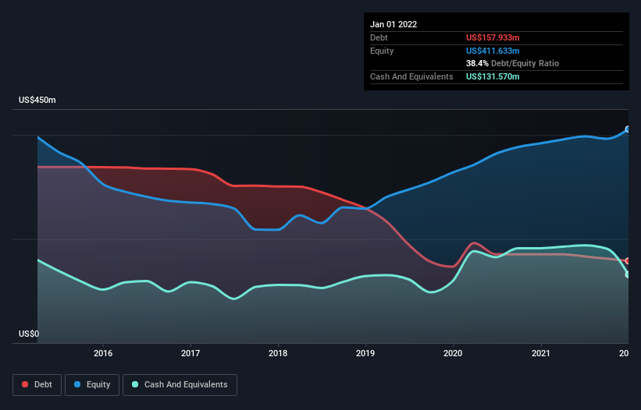Select the red Debt data point marker
Viewport: 641px width, 410px height.
click(x=628, y=260)
